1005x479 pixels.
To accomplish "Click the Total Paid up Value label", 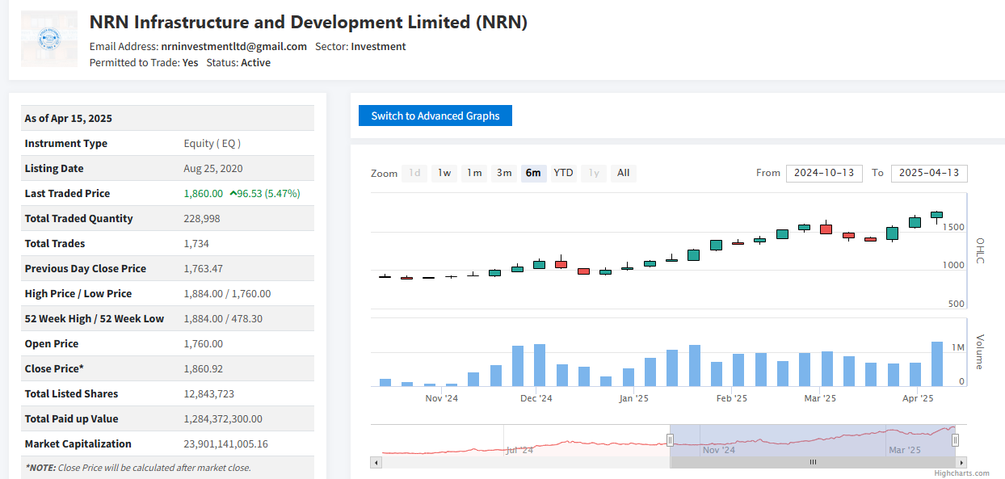I will pos(72,418).
